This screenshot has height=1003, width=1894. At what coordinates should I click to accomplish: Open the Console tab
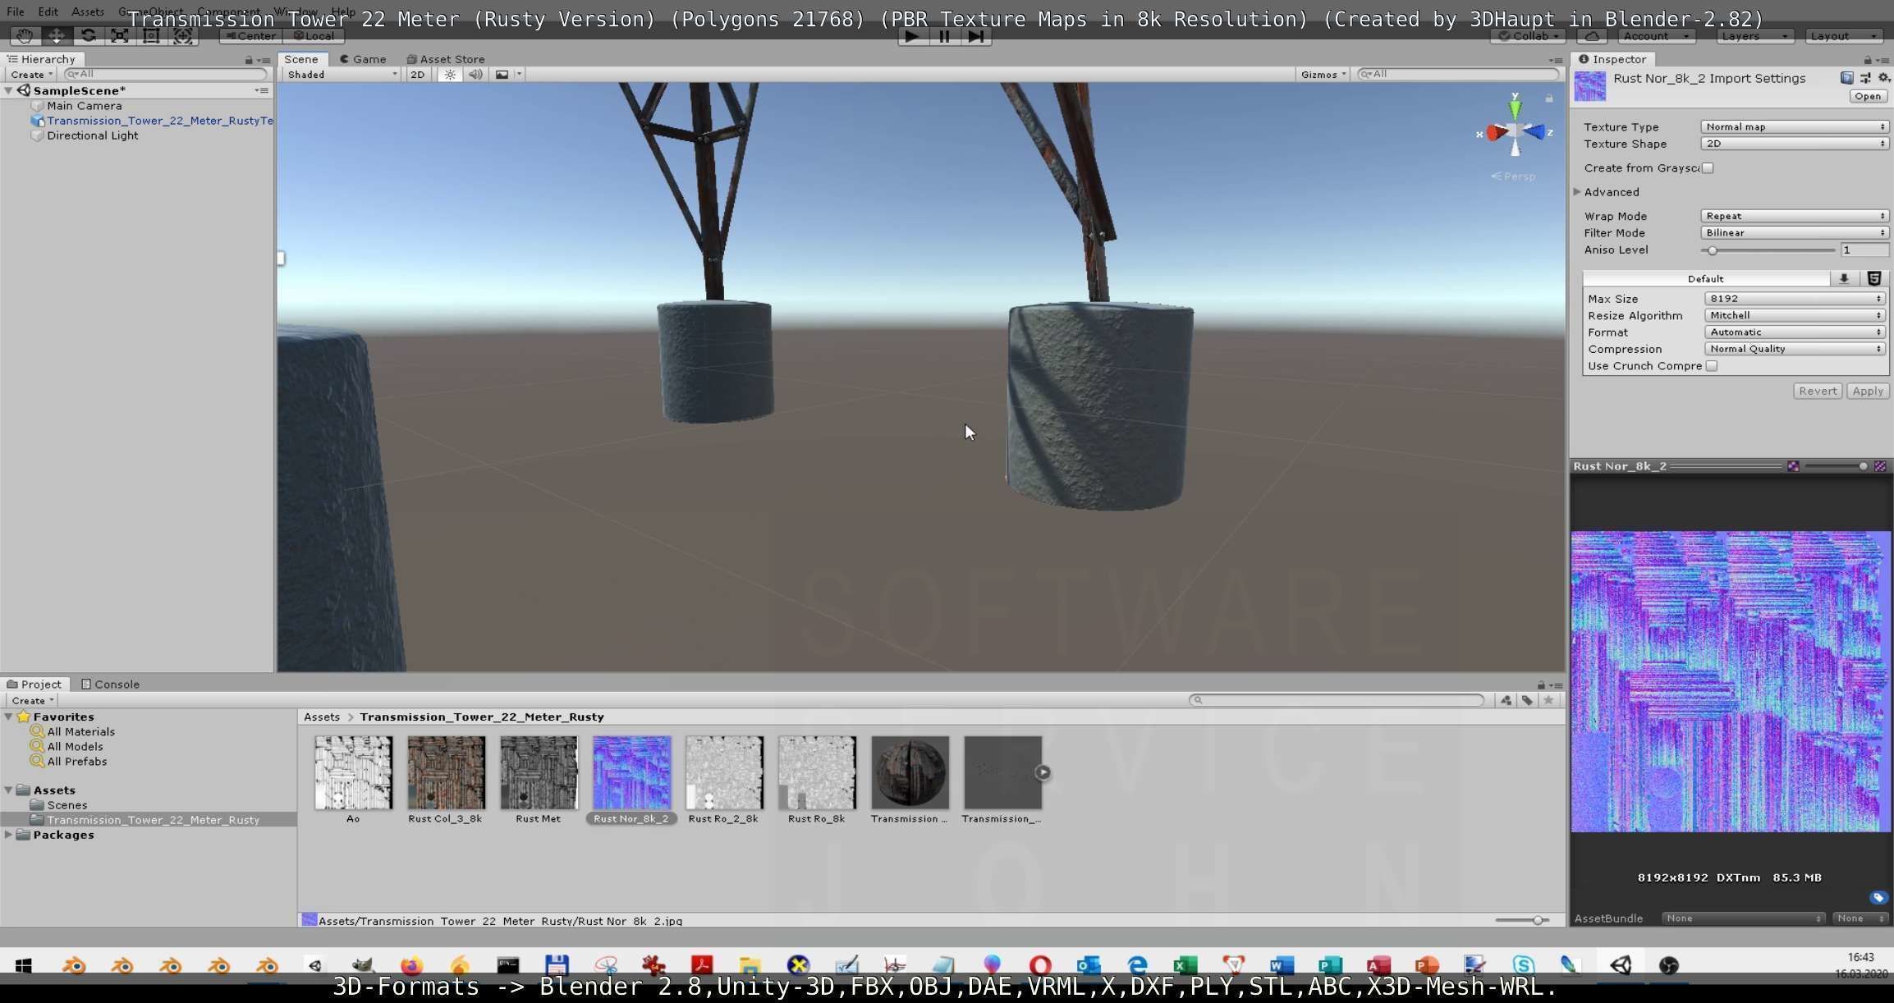(x=110, y=684)
